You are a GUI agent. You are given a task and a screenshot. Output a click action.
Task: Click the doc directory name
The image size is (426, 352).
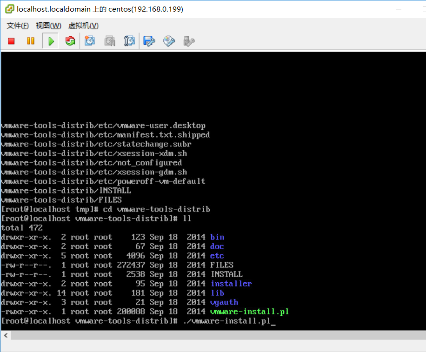point(217,246)
